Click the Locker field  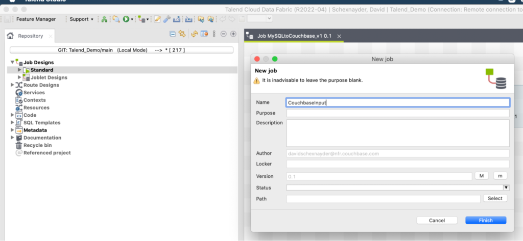[397, 164]
